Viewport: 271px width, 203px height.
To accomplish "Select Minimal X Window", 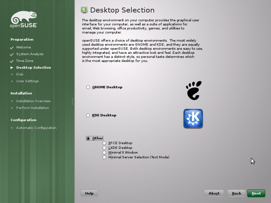I will pos(104,152).
